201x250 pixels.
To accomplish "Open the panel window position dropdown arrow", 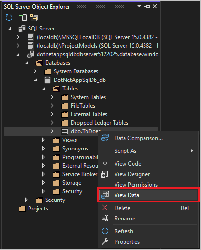I will pos(139,6).
